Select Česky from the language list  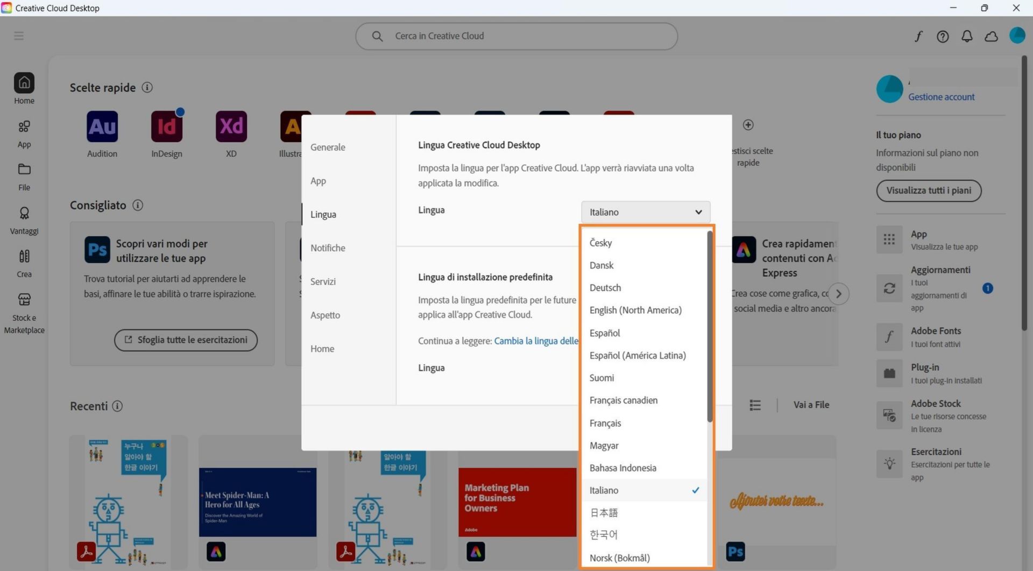(x=644, y=243)
